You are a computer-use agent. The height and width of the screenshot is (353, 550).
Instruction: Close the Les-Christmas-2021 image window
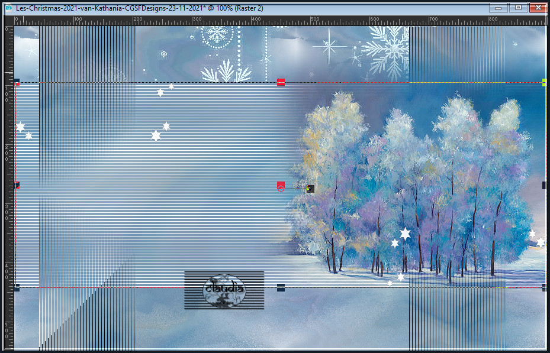coord(538,8)
